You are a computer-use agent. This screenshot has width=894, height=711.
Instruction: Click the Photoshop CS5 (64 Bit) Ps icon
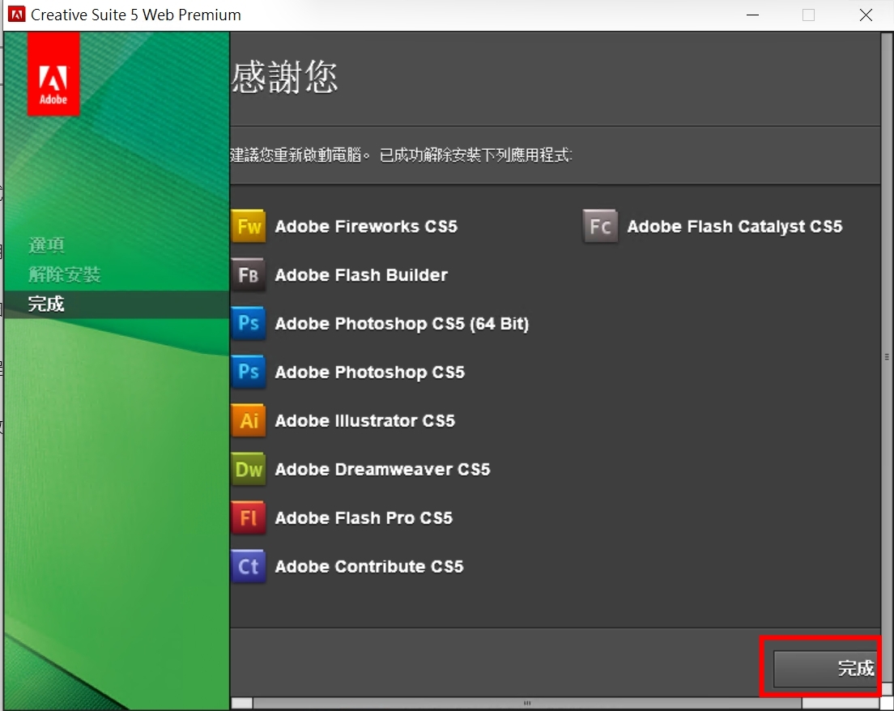click(249, 324)
